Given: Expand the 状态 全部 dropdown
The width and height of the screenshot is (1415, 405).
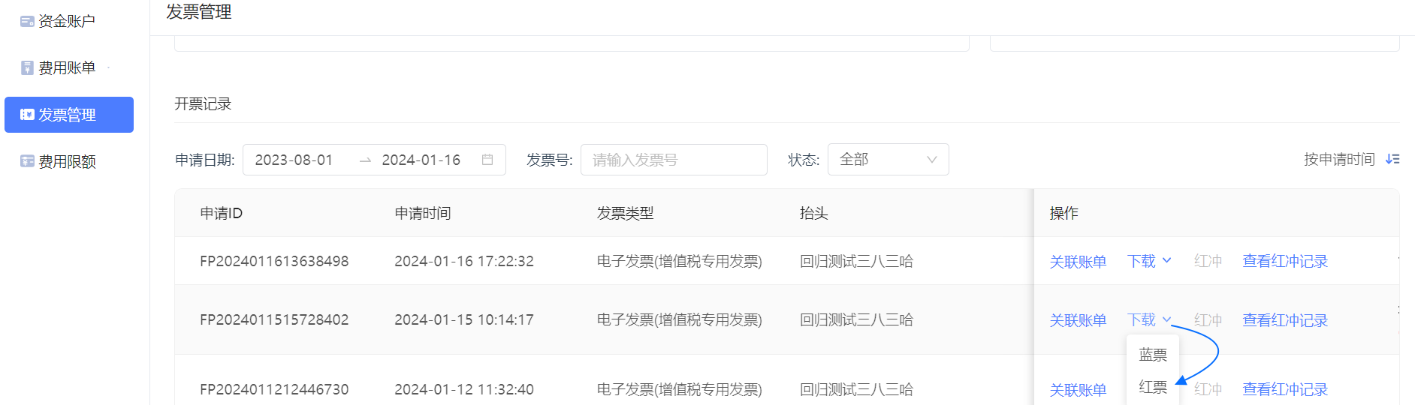Looking at the screenshot, I should point(888,160).
